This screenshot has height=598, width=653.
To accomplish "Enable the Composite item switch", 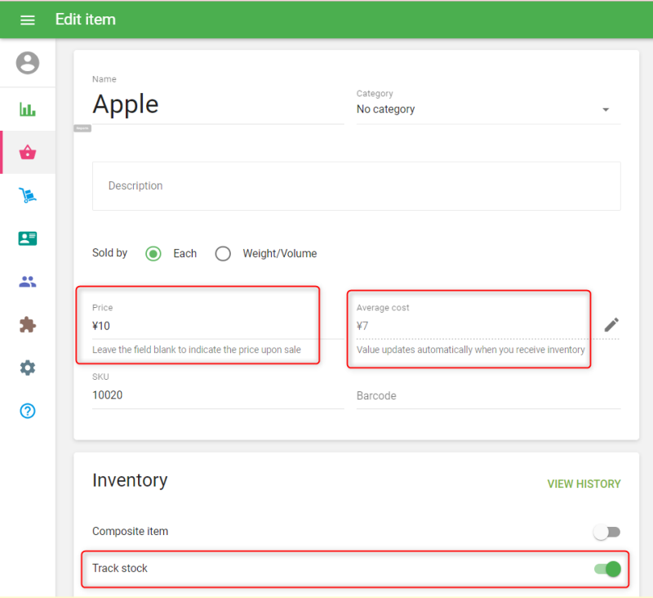I will point(606,533).
